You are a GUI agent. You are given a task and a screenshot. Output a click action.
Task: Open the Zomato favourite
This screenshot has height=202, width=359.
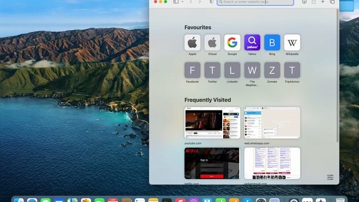click(272, 70)
